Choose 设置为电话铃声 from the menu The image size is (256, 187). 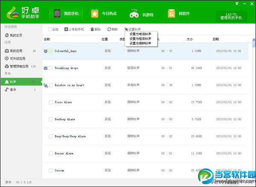pos(140,34)
